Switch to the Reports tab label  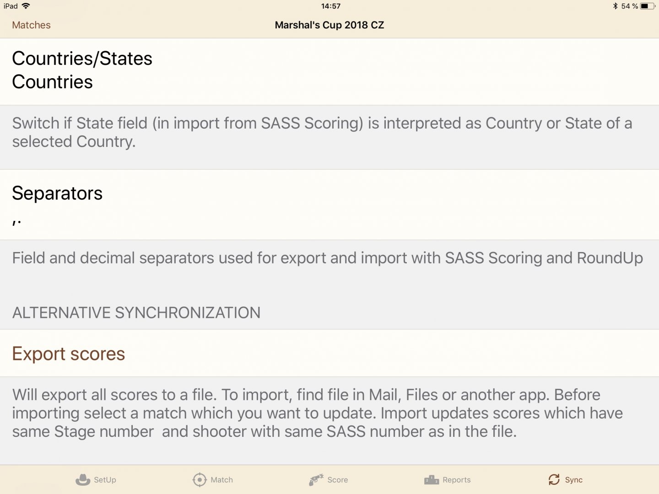point(457,480)
